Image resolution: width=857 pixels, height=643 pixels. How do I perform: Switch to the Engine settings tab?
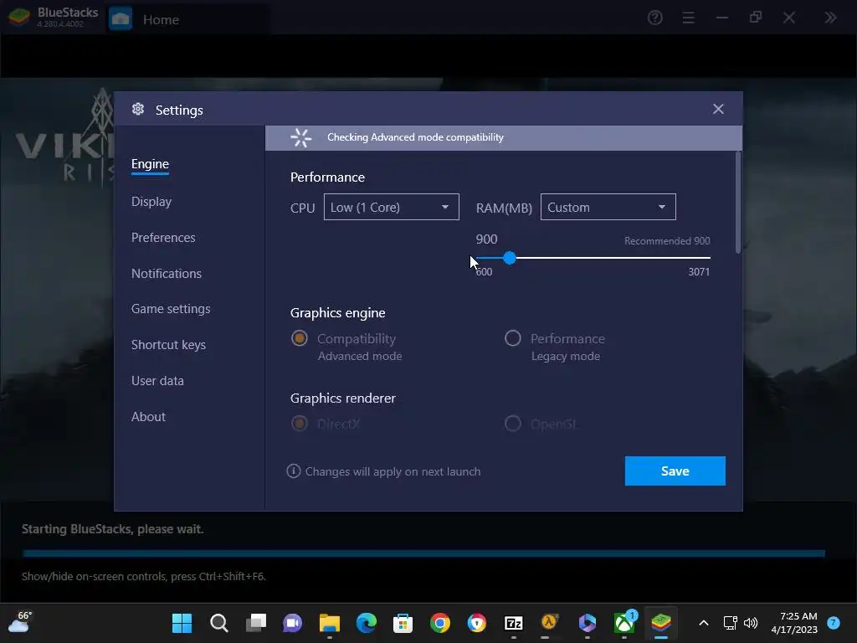click(x=150, y=164)
